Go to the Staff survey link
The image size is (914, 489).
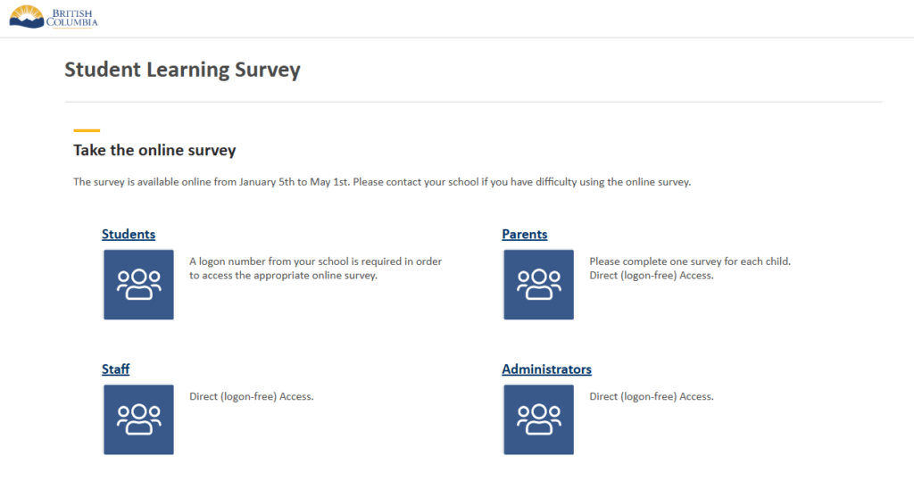click(116, 369)
